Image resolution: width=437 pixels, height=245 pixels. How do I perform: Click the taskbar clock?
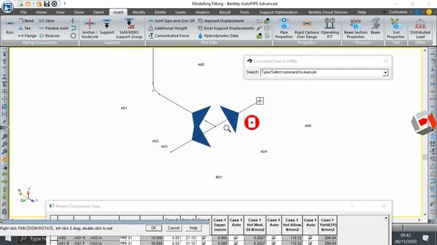click(x=406, y=238)
